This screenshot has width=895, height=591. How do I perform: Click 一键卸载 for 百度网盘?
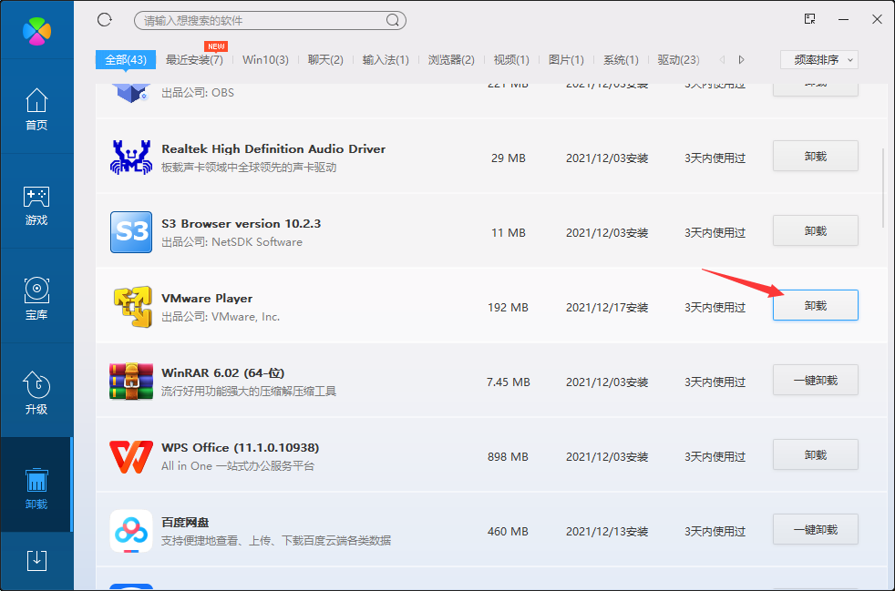tap(815, 529)
